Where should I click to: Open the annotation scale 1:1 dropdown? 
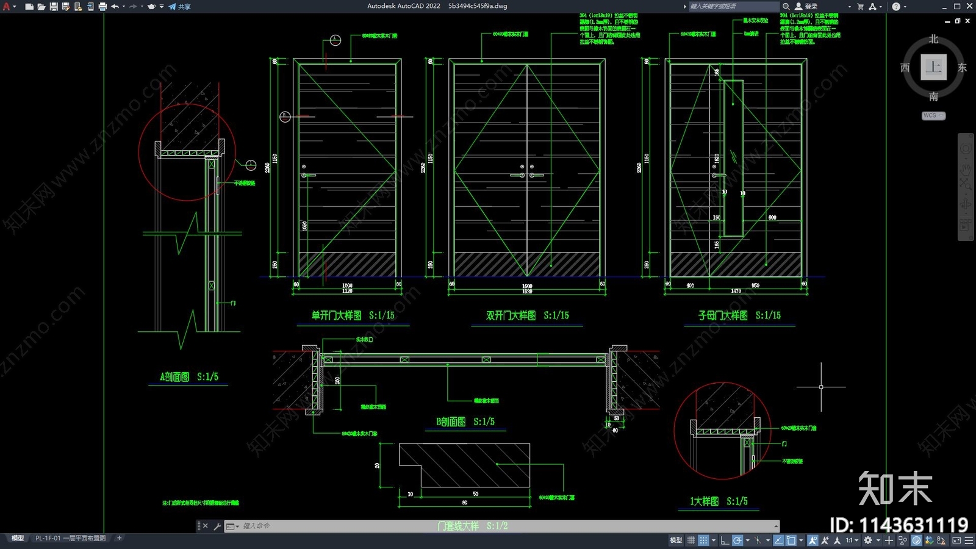tap(852, 540)
